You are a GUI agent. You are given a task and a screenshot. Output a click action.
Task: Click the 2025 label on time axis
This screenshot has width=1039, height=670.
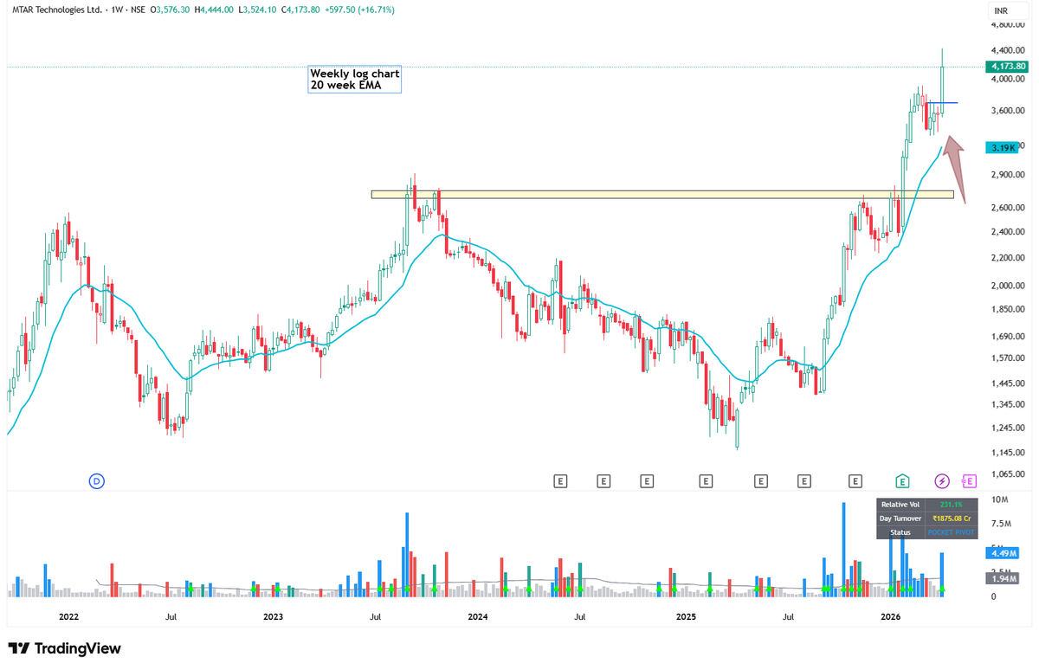(686, 617)
